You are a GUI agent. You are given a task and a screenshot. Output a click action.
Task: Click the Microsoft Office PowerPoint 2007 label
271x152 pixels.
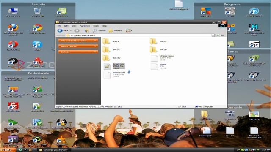pos(13,79)
